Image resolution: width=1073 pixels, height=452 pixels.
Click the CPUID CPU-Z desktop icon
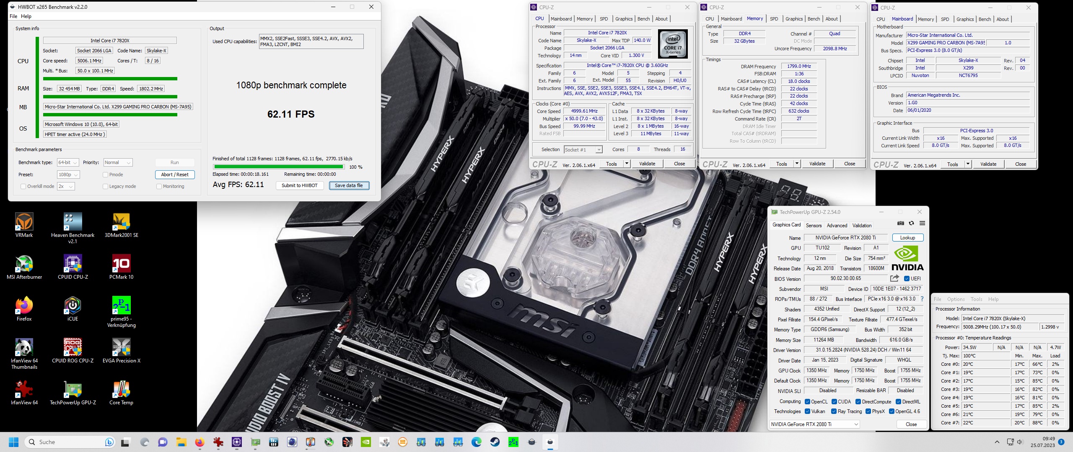(73, 267)
